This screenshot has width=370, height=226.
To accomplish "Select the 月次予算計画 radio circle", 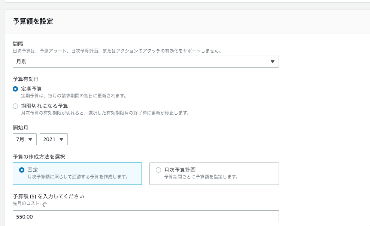I will 158,170.
